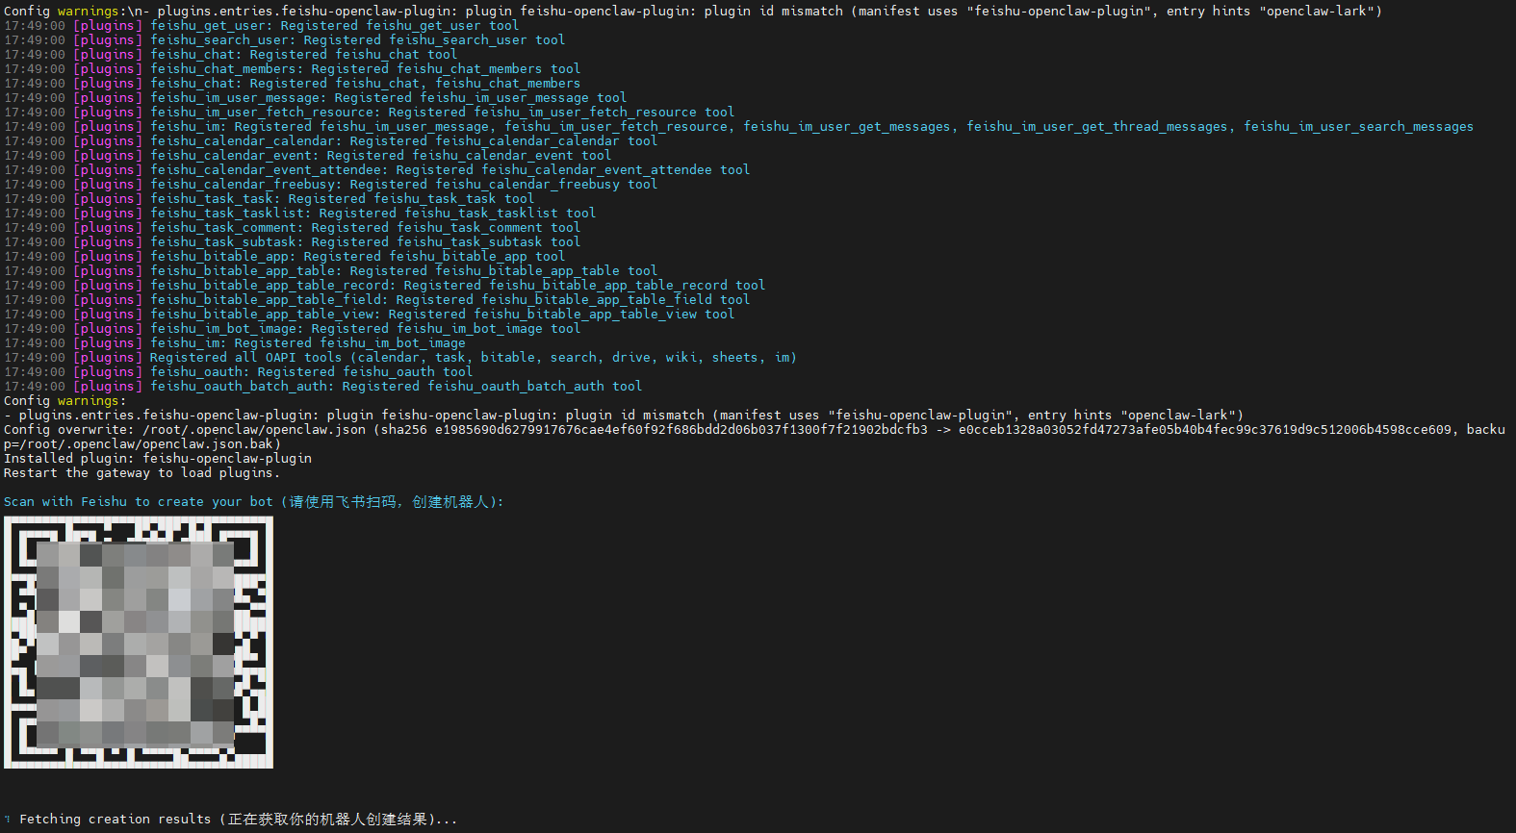The width and height of the screenshot is (1516, 833).
Task: Select the "Registered feishu_im_bot_image tool" log line
Action: coord(293,329)
